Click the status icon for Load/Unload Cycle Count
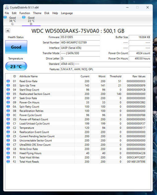This screenshot has height=195, width=157. click(8, 123)
